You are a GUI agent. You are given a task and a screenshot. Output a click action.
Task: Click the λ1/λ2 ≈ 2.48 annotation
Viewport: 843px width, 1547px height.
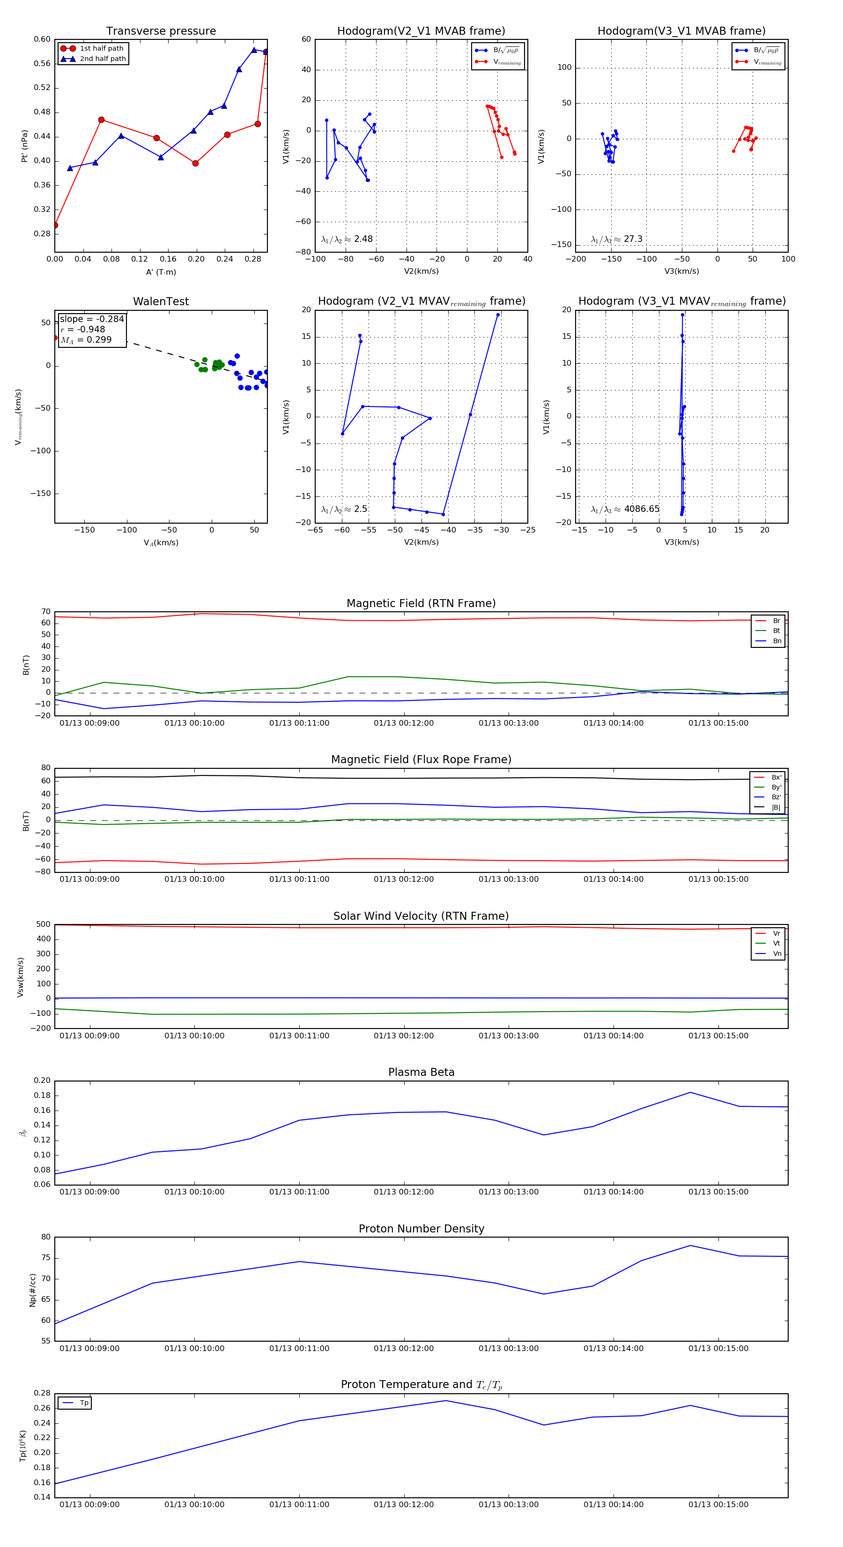347,239
